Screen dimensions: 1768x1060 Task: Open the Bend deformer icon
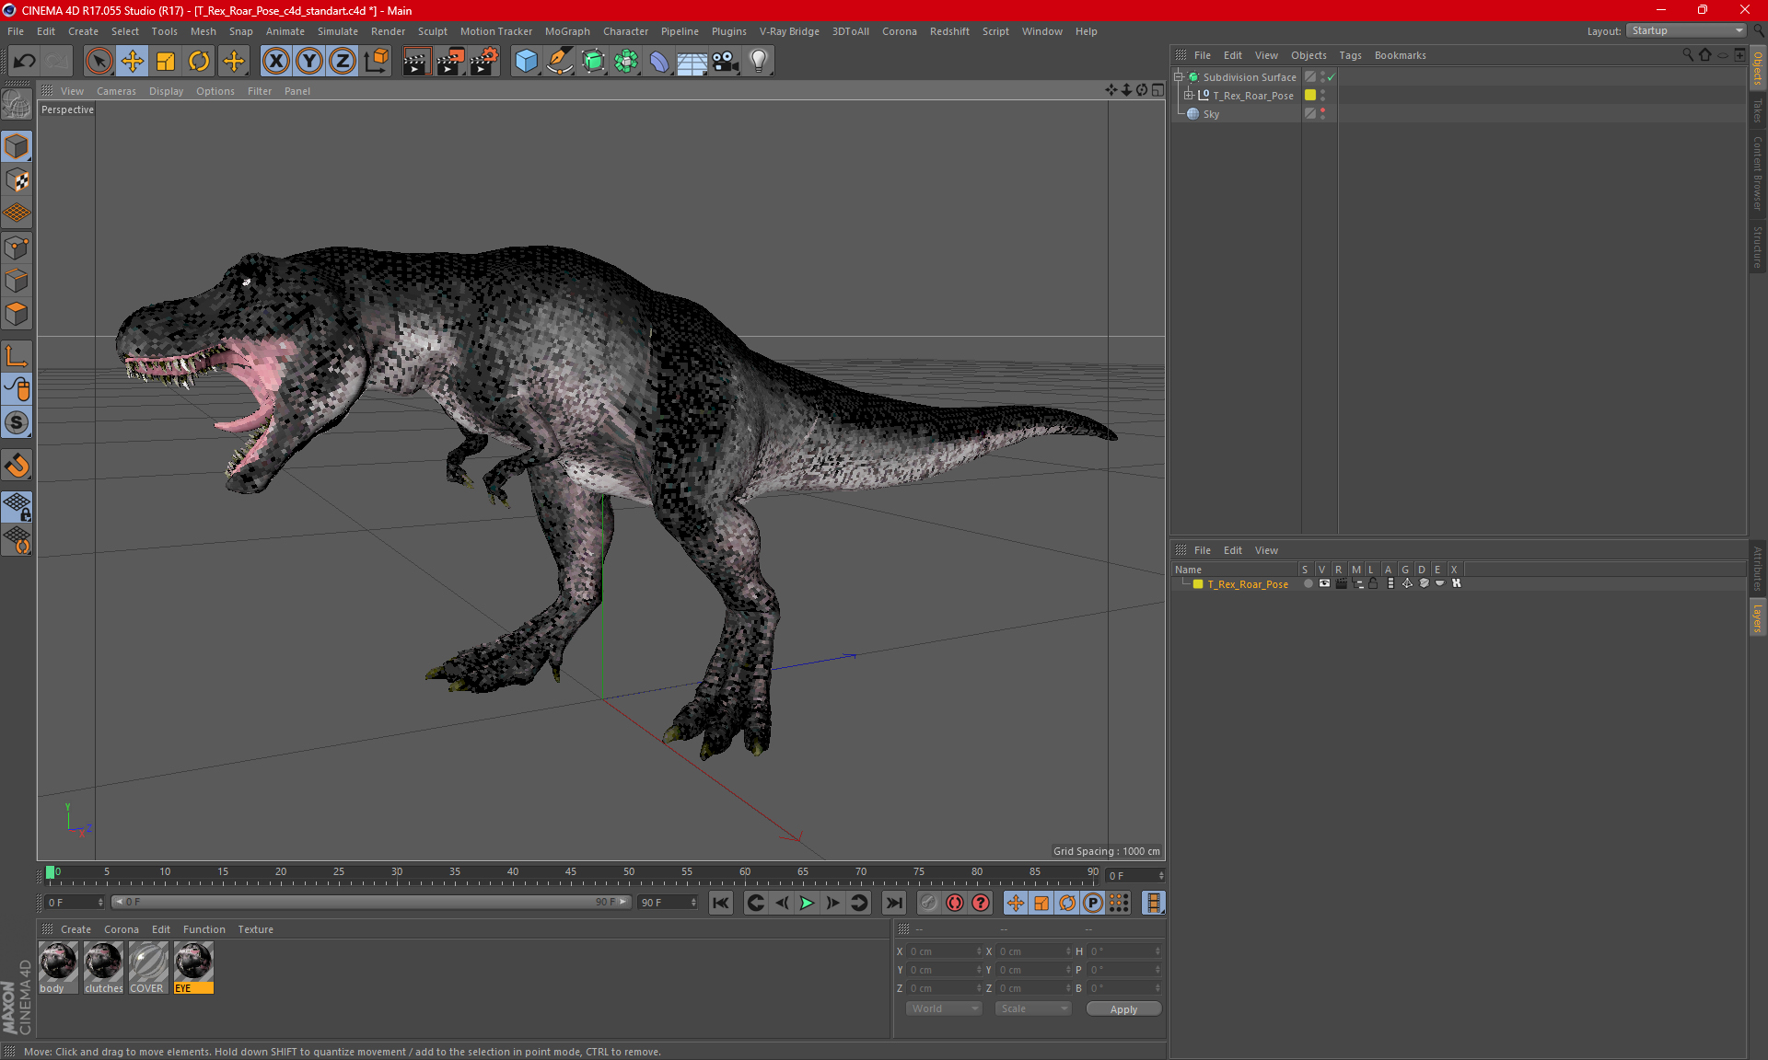tap(659, 61)
